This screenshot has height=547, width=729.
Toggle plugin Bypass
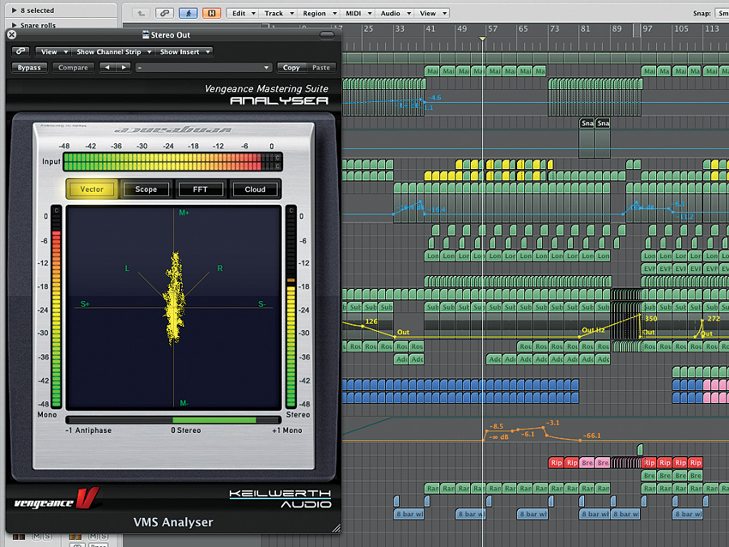click(x=29, y=68)
